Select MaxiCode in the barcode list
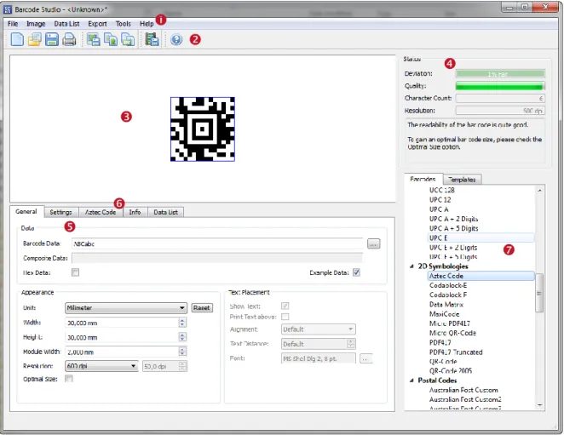The image size is (564, 435). tap(444, 314)
